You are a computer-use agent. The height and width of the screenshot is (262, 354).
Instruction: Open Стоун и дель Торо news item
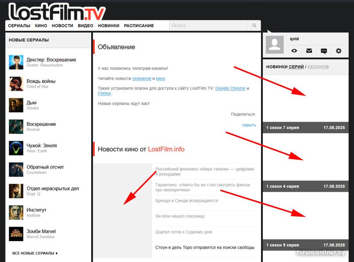(205, 247)
